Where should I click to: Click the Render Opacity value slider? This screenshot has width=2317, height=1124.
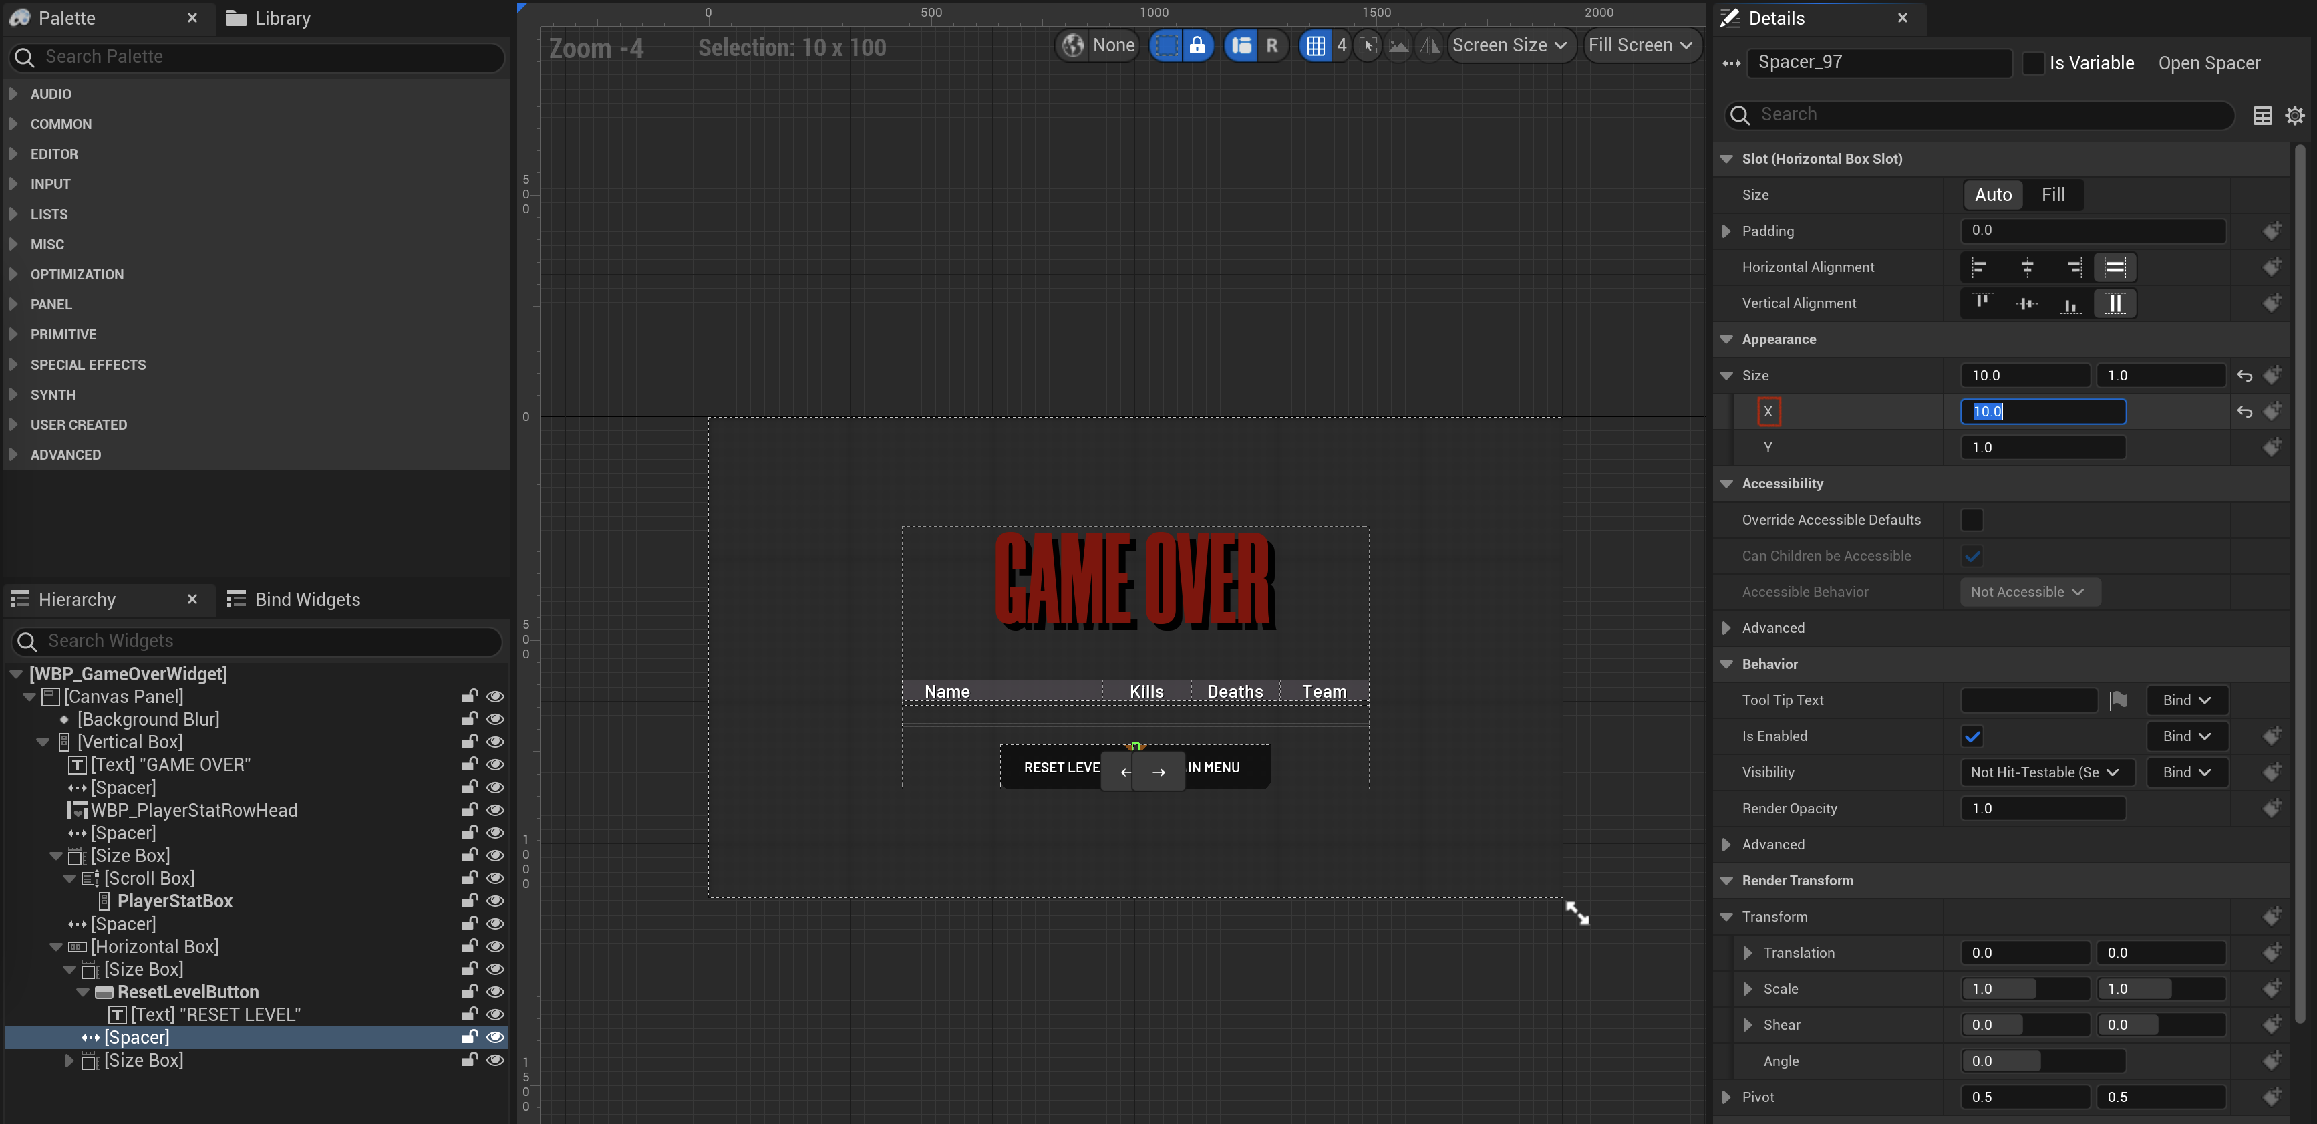(x=2042, y=808)
